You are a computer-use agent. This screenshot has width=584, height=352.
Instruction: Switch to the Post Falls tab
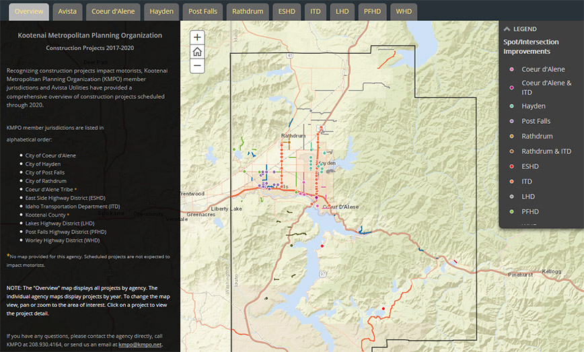click(x=203, y=11)
